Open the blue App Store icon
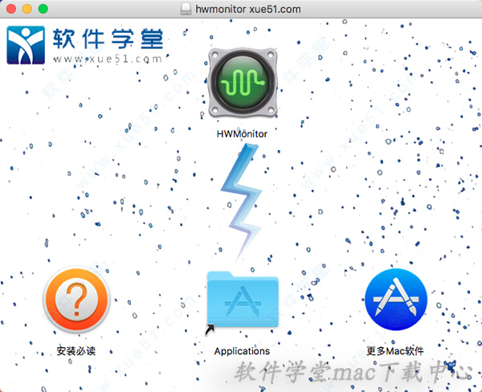Screen dimensions: 482x392 click(395, 299)
